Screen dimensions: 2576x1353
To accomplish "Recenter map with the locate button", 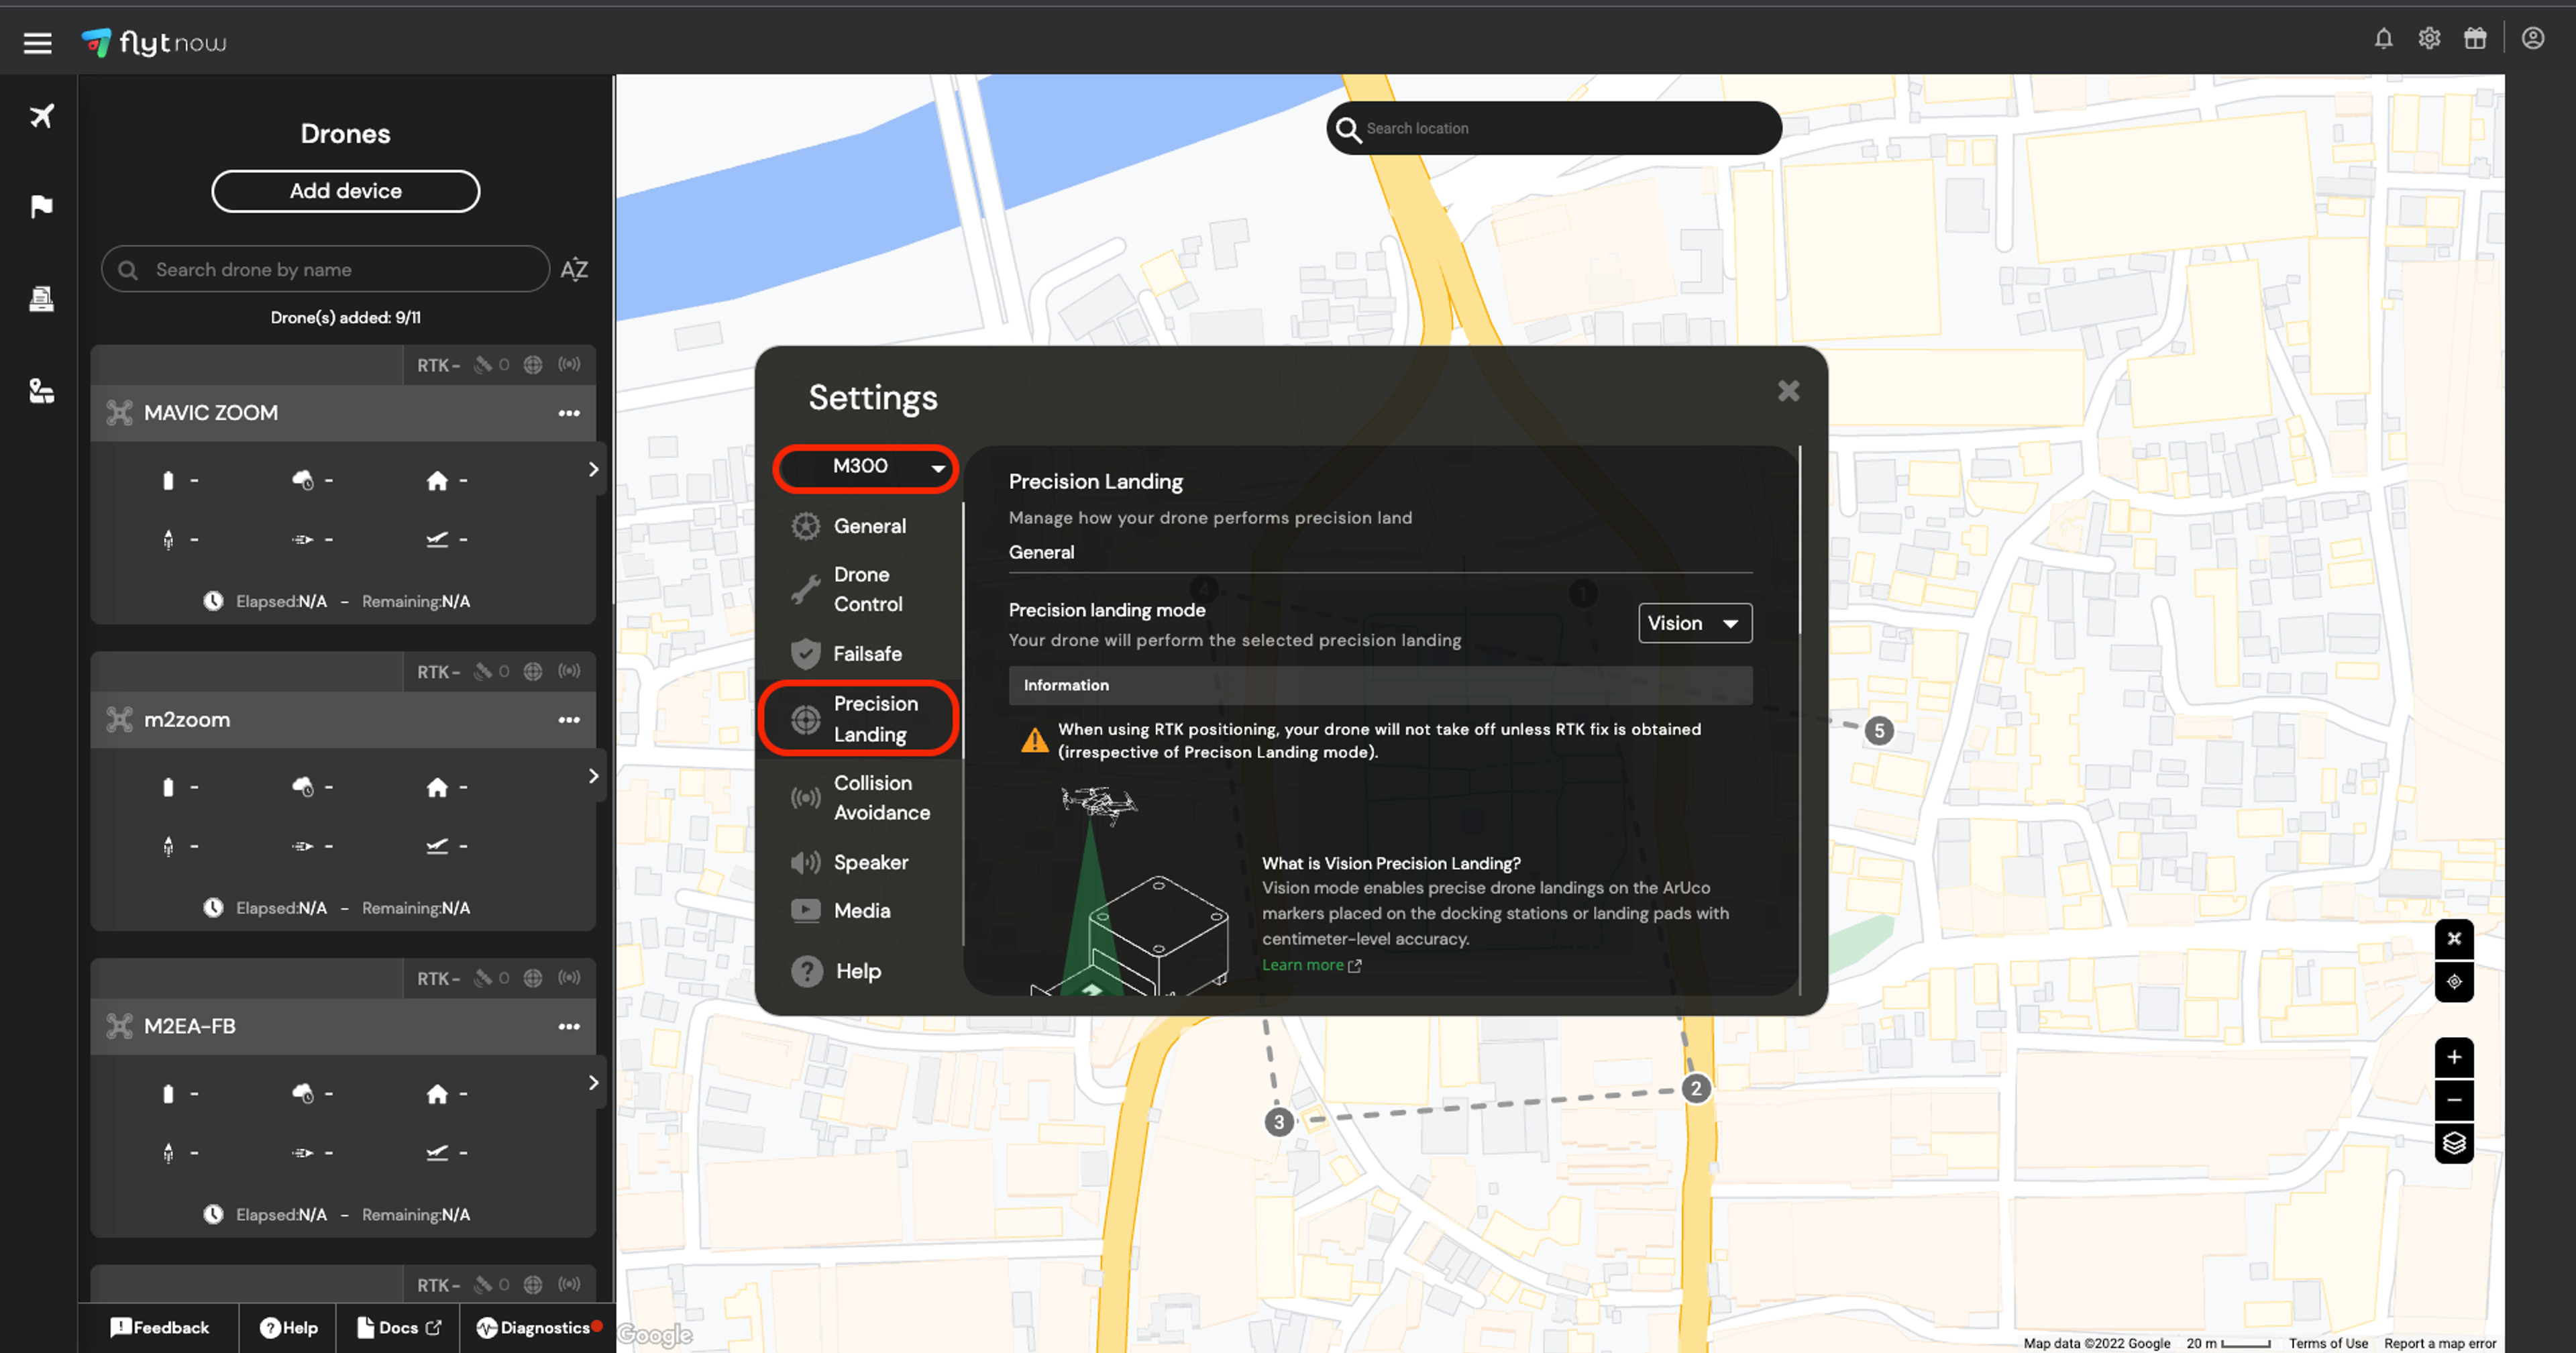I will point(2454,982).
